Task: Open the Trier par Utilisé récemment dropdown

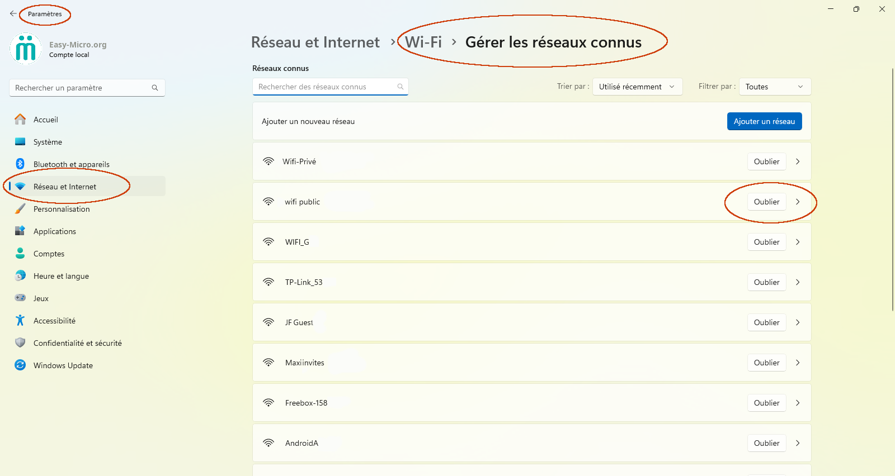Action: tap(638, 87)
